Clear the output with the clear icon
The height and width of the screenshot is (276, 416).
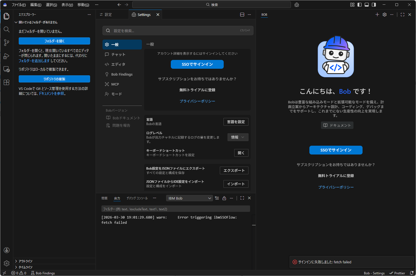[x=217, y=198]
